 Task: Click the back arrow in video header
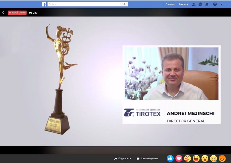pos(4,13)
